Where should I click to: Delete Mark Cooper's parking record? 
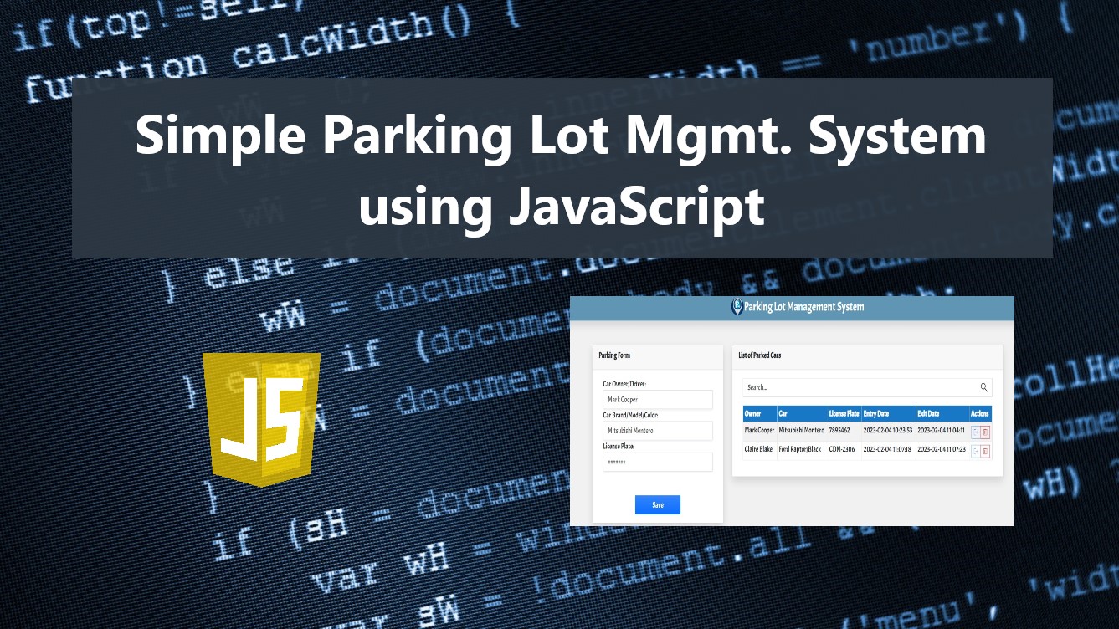(985, 432)
